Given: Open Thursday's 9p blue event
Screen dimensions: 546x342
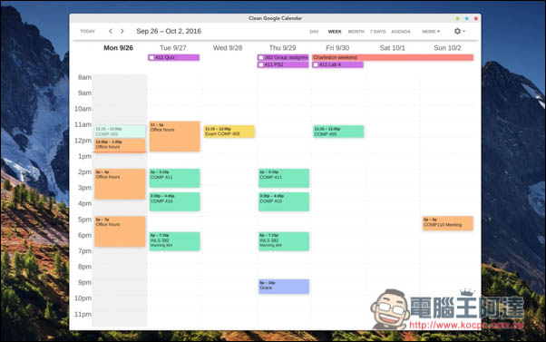Looking at the screenshot, I should (x=284, y=287).
